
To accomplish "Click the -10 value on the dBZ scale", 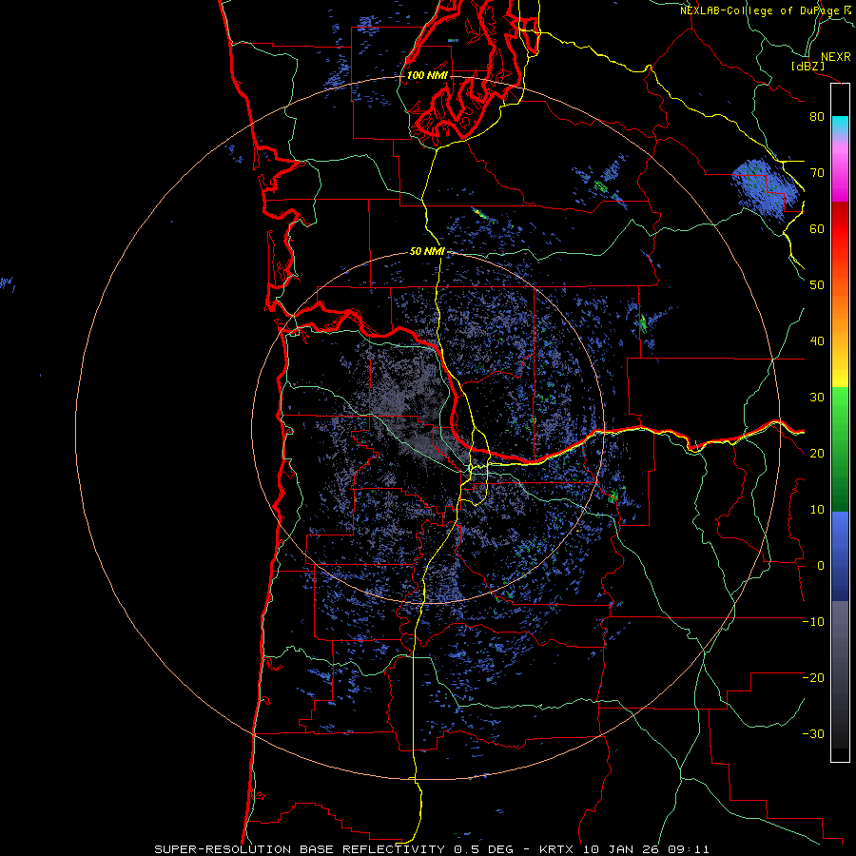I will (x=813, y=621).
